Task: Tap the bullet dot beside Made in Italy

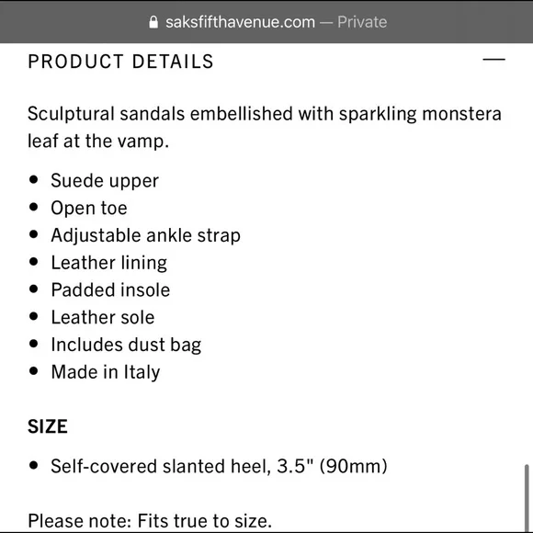Action: [34, 371]
